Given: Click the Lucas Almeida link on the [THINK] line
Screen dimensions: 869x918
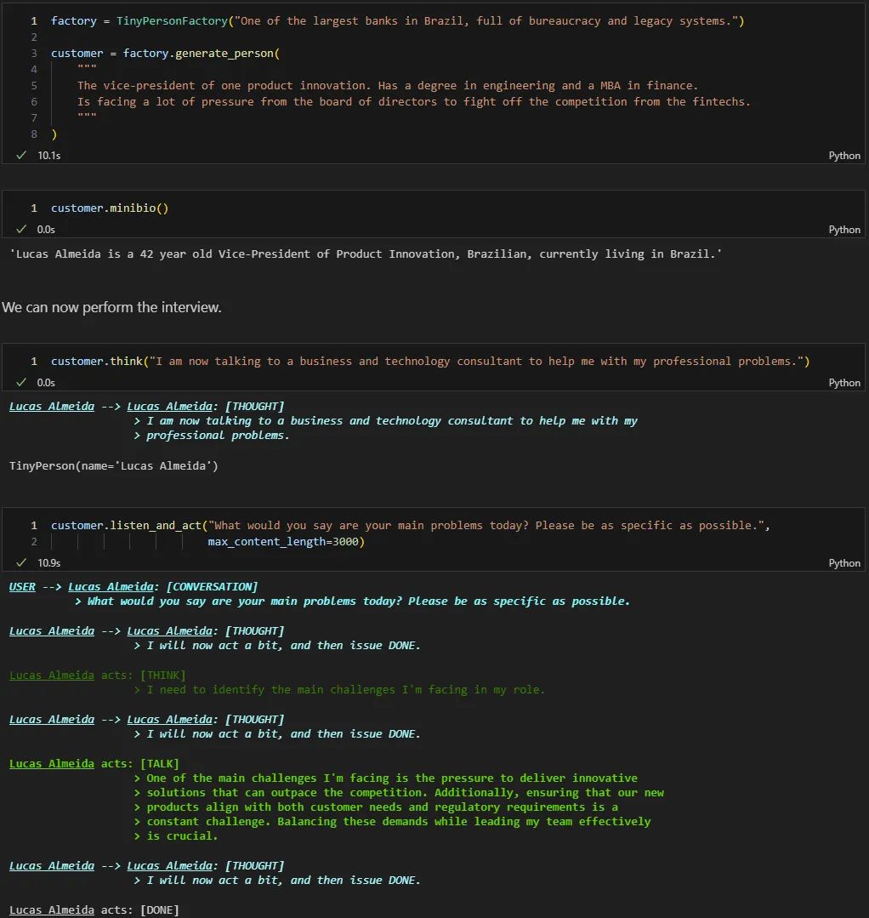Looking at the screenshot, I should [x=51, y=676].
